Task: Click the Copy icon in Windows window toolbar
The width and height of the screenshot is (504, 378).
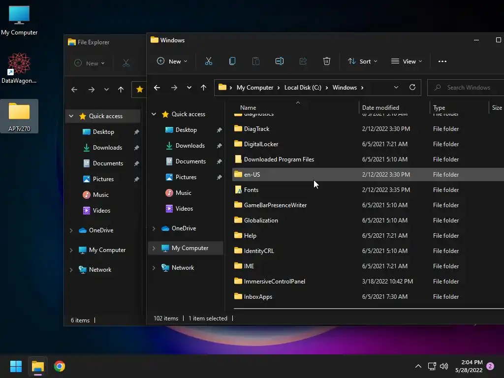Action: [232, 61]
